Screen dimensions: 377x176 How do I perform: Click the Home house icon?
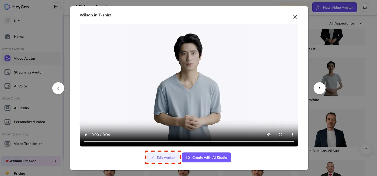(x=8, y=37)
